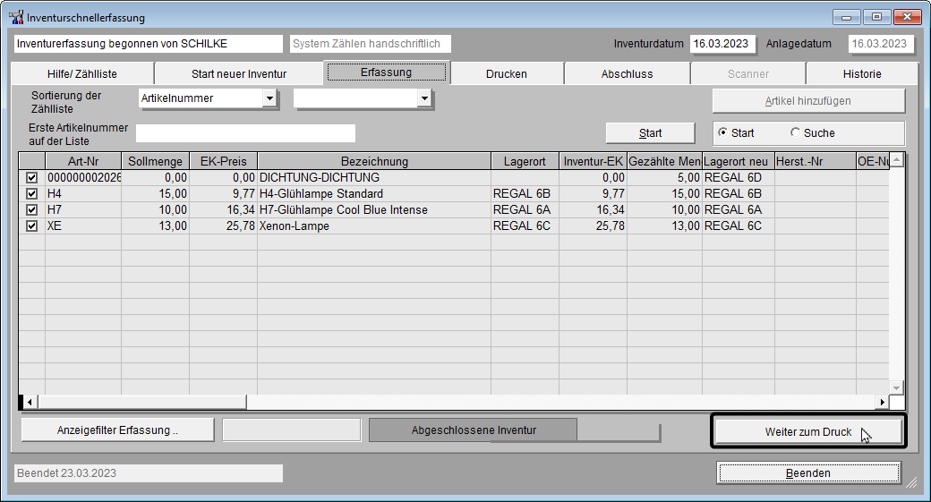The image size is (931, 502).
Task: Click the Lagerort column header
Action: click(x=525, y=161)
